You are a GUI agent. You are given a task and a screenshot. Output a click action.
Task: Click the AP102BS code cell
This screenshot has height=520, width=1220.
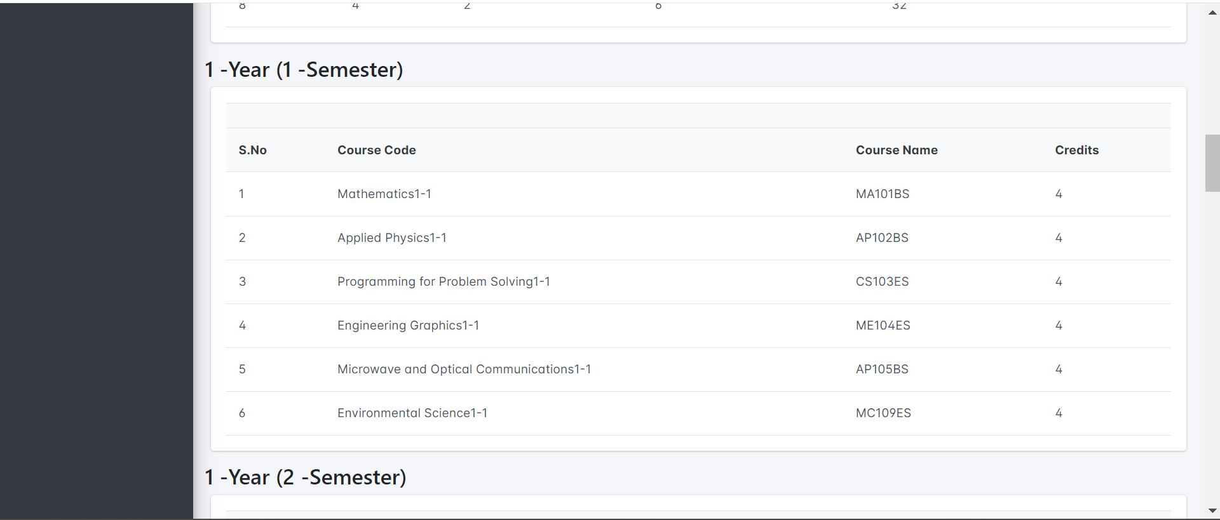click(x=882, y=238)
